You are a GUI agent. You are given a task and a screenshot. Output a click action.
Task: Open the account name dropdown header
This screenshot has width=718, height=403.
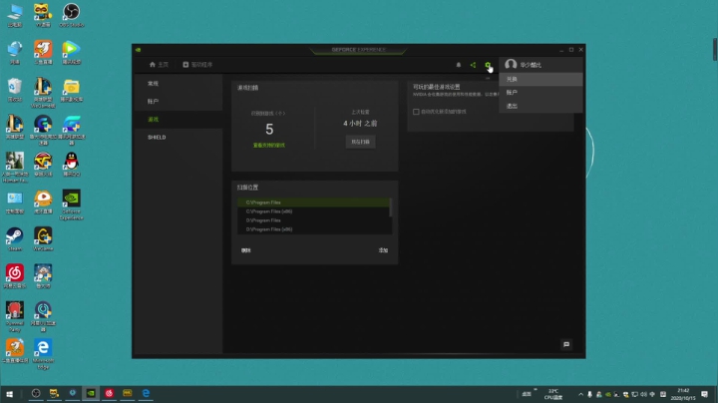pos(540,65)
